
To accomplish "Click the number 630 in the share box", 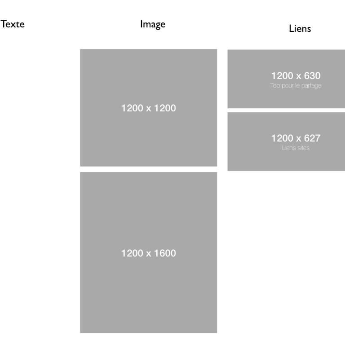I will click(x=311, y=76).
